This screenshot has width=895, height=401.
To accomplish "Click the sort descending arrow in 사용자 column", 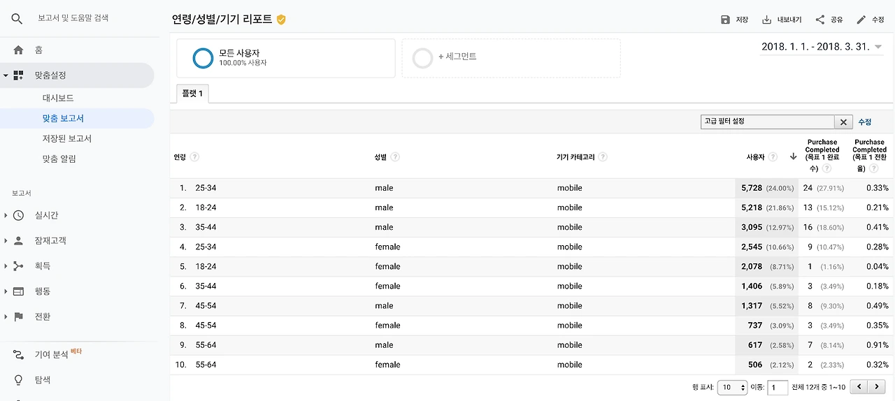I will point(793,156).
